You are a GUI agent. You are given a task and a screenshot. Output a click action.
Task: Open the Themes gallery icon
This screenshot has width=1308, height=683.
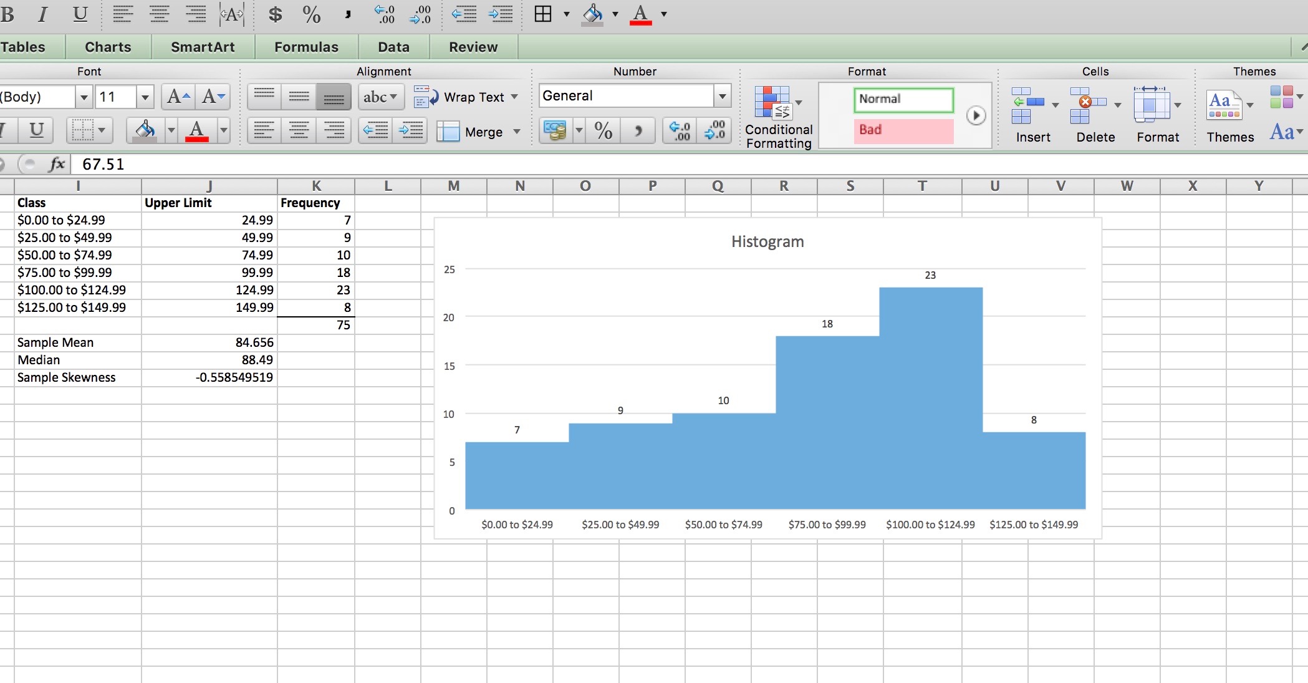pyautogui.click(x=1223, y=105)
